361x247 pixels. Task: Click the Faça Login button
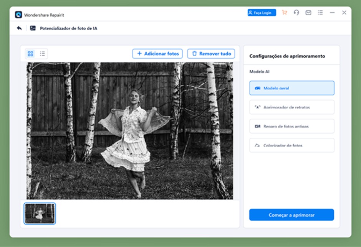click(x=262, y=13)
